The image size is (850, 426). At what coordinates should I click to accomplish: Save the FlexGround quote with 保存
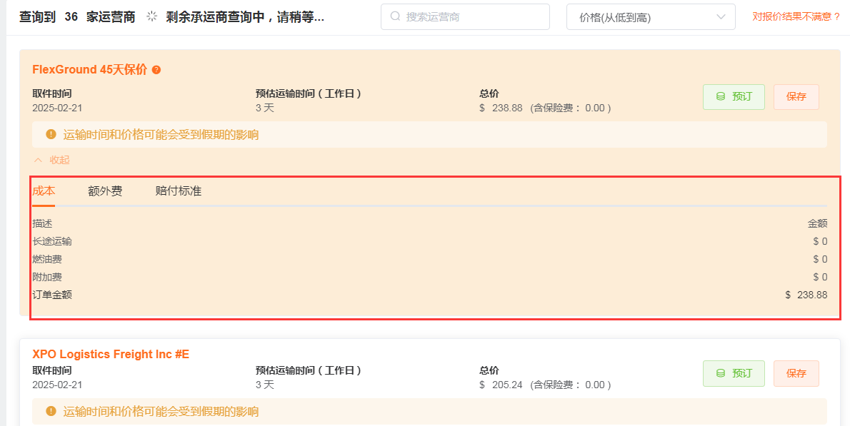pyautogui.click(x=796, y=96)
